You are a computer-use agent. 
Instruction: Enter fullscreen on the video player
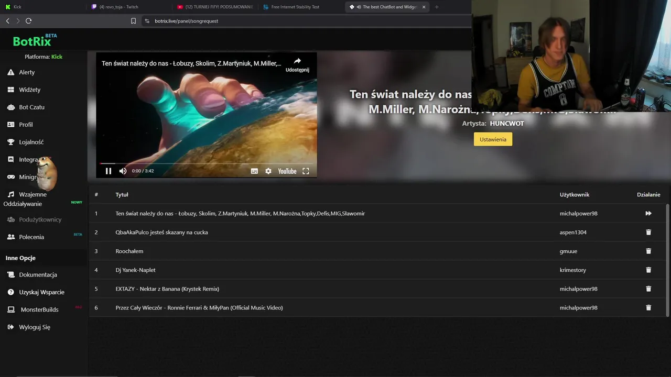coord(306,171)
